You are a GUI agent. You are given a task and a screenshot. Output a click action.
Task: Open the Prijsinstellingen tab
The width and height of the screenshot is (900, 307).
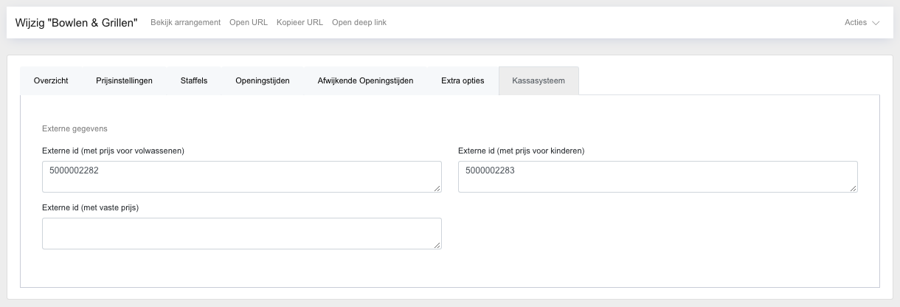pyautogui.click(x=124, y=80)
